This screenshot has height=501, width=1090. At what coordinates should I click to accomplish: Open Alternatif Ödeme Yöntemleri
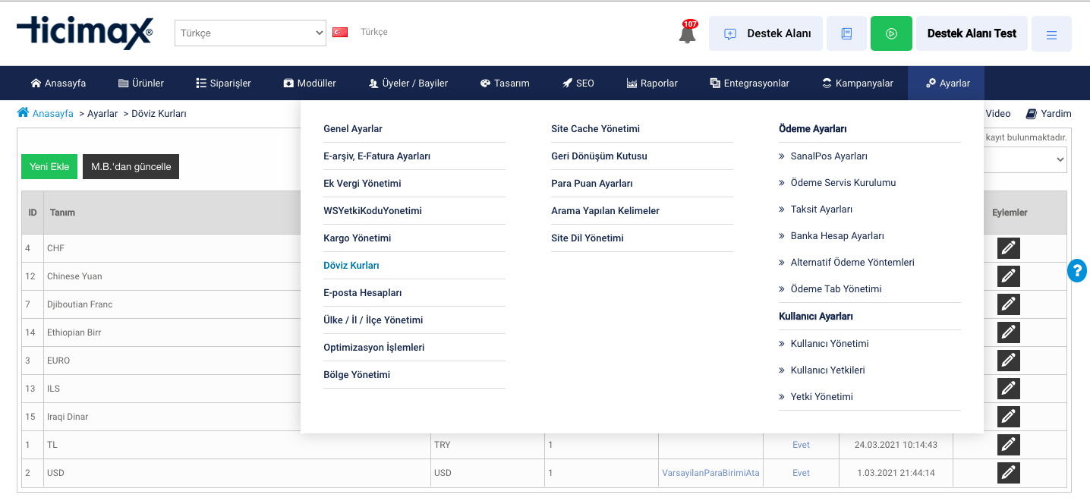tap(852, 263)
